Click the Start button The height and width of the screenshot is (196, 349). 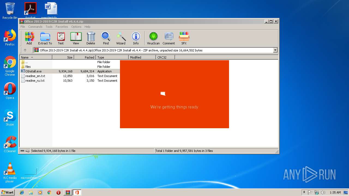(x=8, y=192)
